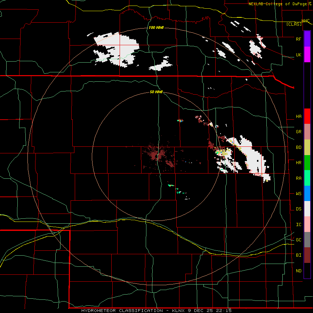
Task: Click the HHC product label
Action: click(306, 21)
